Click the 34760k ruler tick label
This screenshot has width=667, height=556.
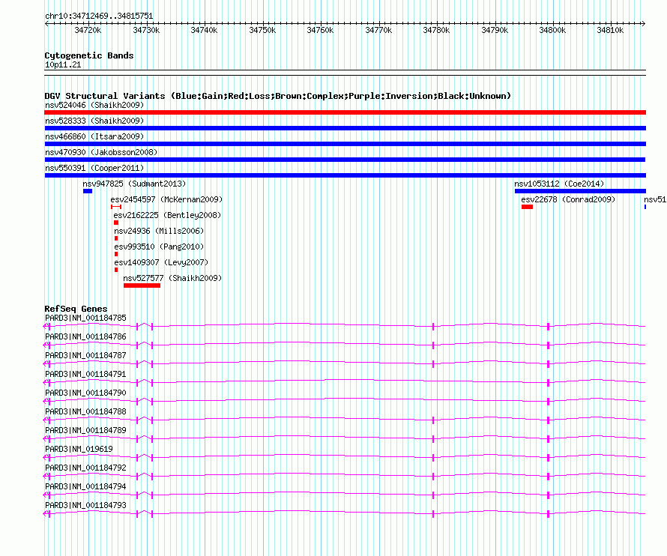(320, 30)
